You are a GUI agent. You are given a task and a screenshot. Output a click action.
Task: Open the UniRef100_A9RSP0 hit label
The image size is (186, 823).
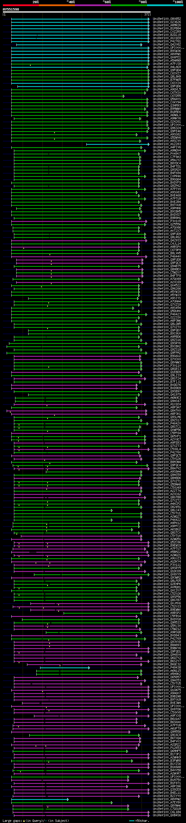[167, 247]
